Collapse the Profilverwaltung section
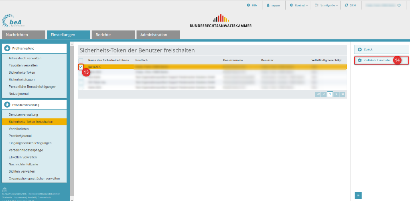This screenshot has height=201, width=410. point(8,48)
